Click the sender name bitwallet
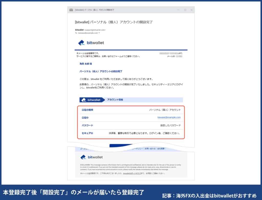This screenshot has height=200, width=262. [79, 30]
